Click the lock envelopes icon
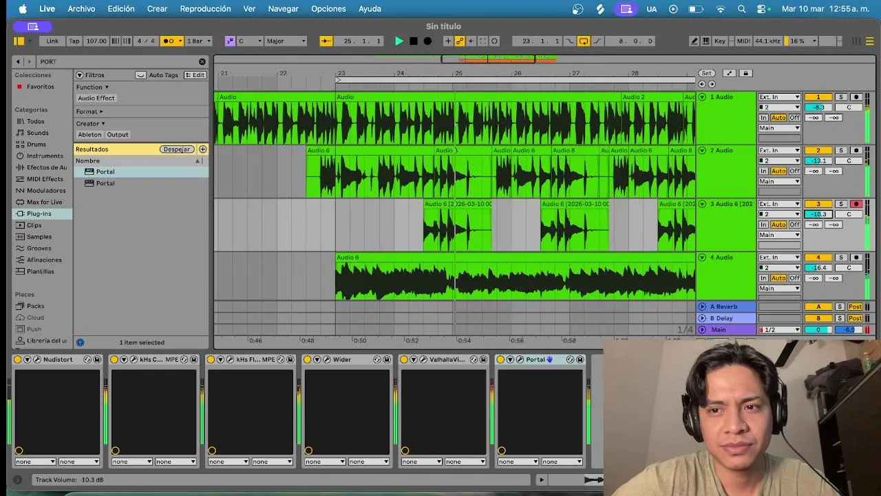Screen dimensions: 881x496 (x=745, y=73)
